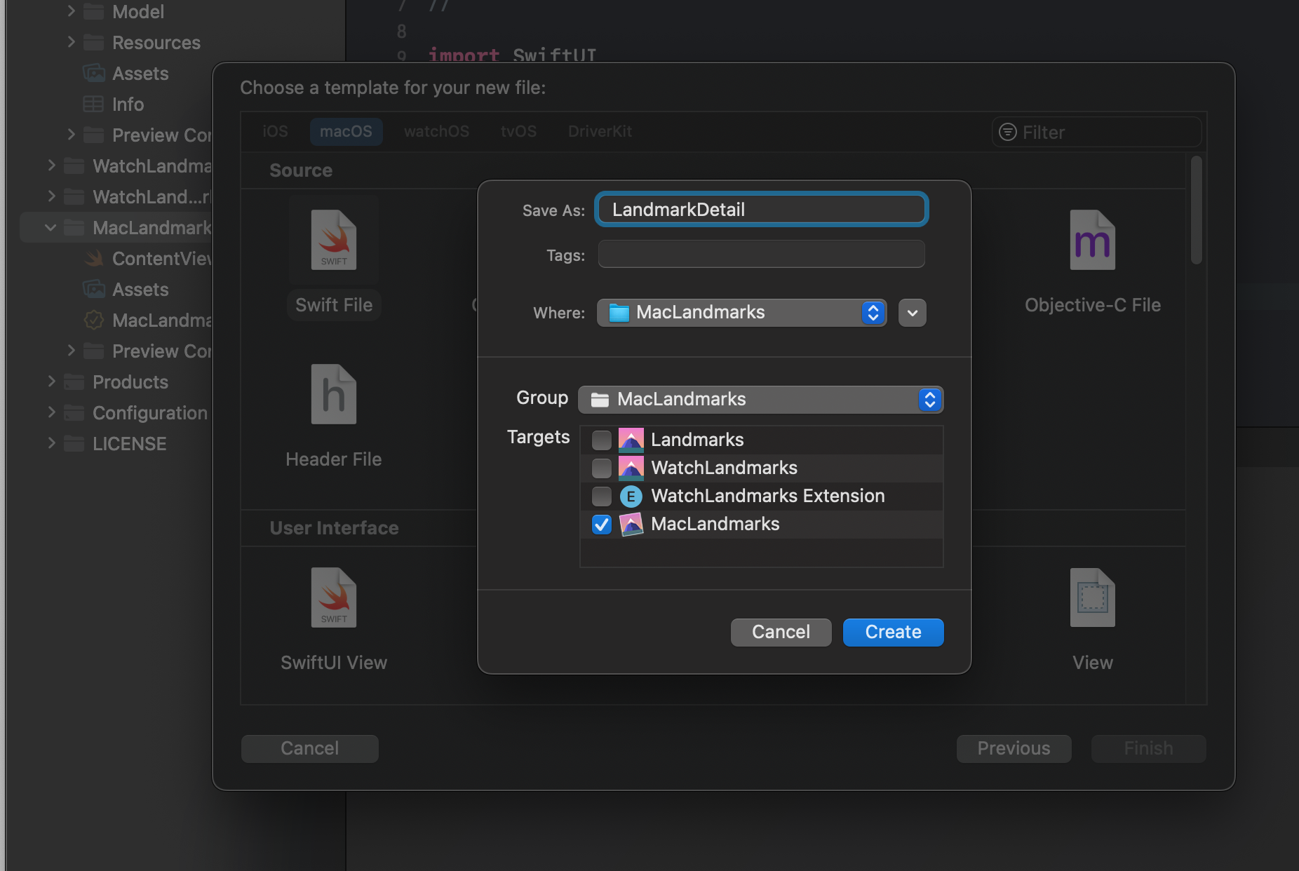Uncheck the MacLandmarks target checkbox
1299x871 pixels.
(x=601, y=524)
